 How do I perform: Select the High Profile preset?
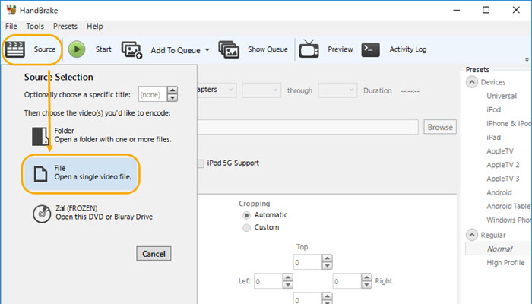(x=505, y=263)
